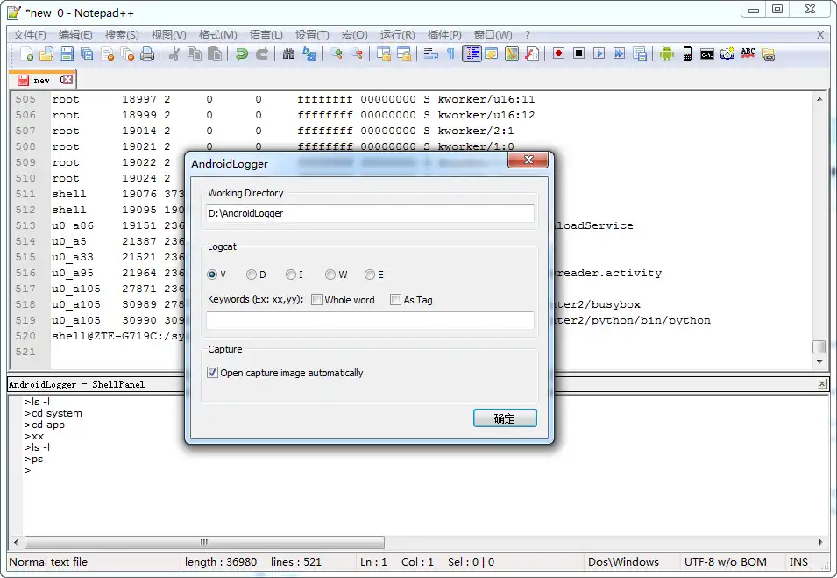Click the '>ps' line in ShellPanel
This screenshot has height=578, width=837.
point(33,459)
